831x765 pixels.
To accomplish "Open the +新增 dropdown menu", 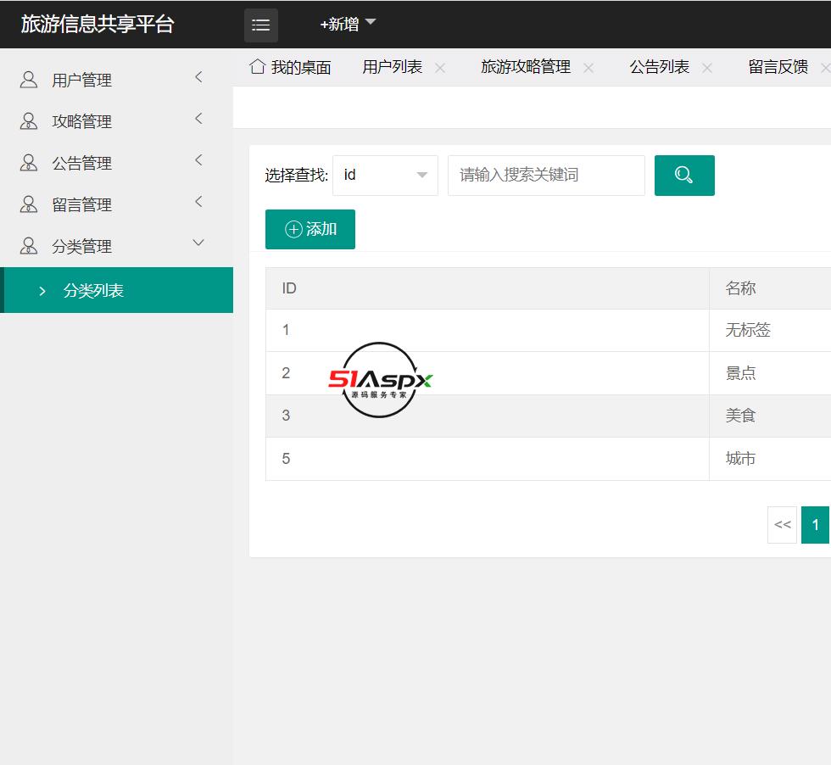I will click(348, 25).
